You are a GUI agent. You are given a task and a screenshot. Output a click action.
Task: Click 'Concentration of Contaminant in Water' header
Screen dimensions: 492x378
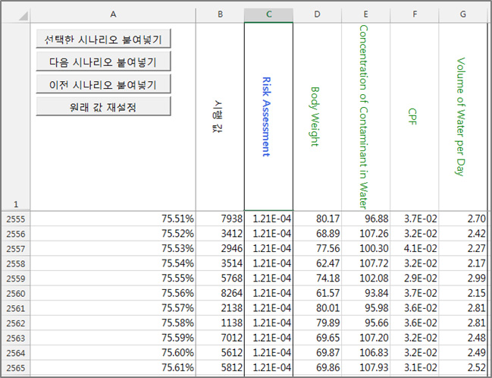[366, 116]
